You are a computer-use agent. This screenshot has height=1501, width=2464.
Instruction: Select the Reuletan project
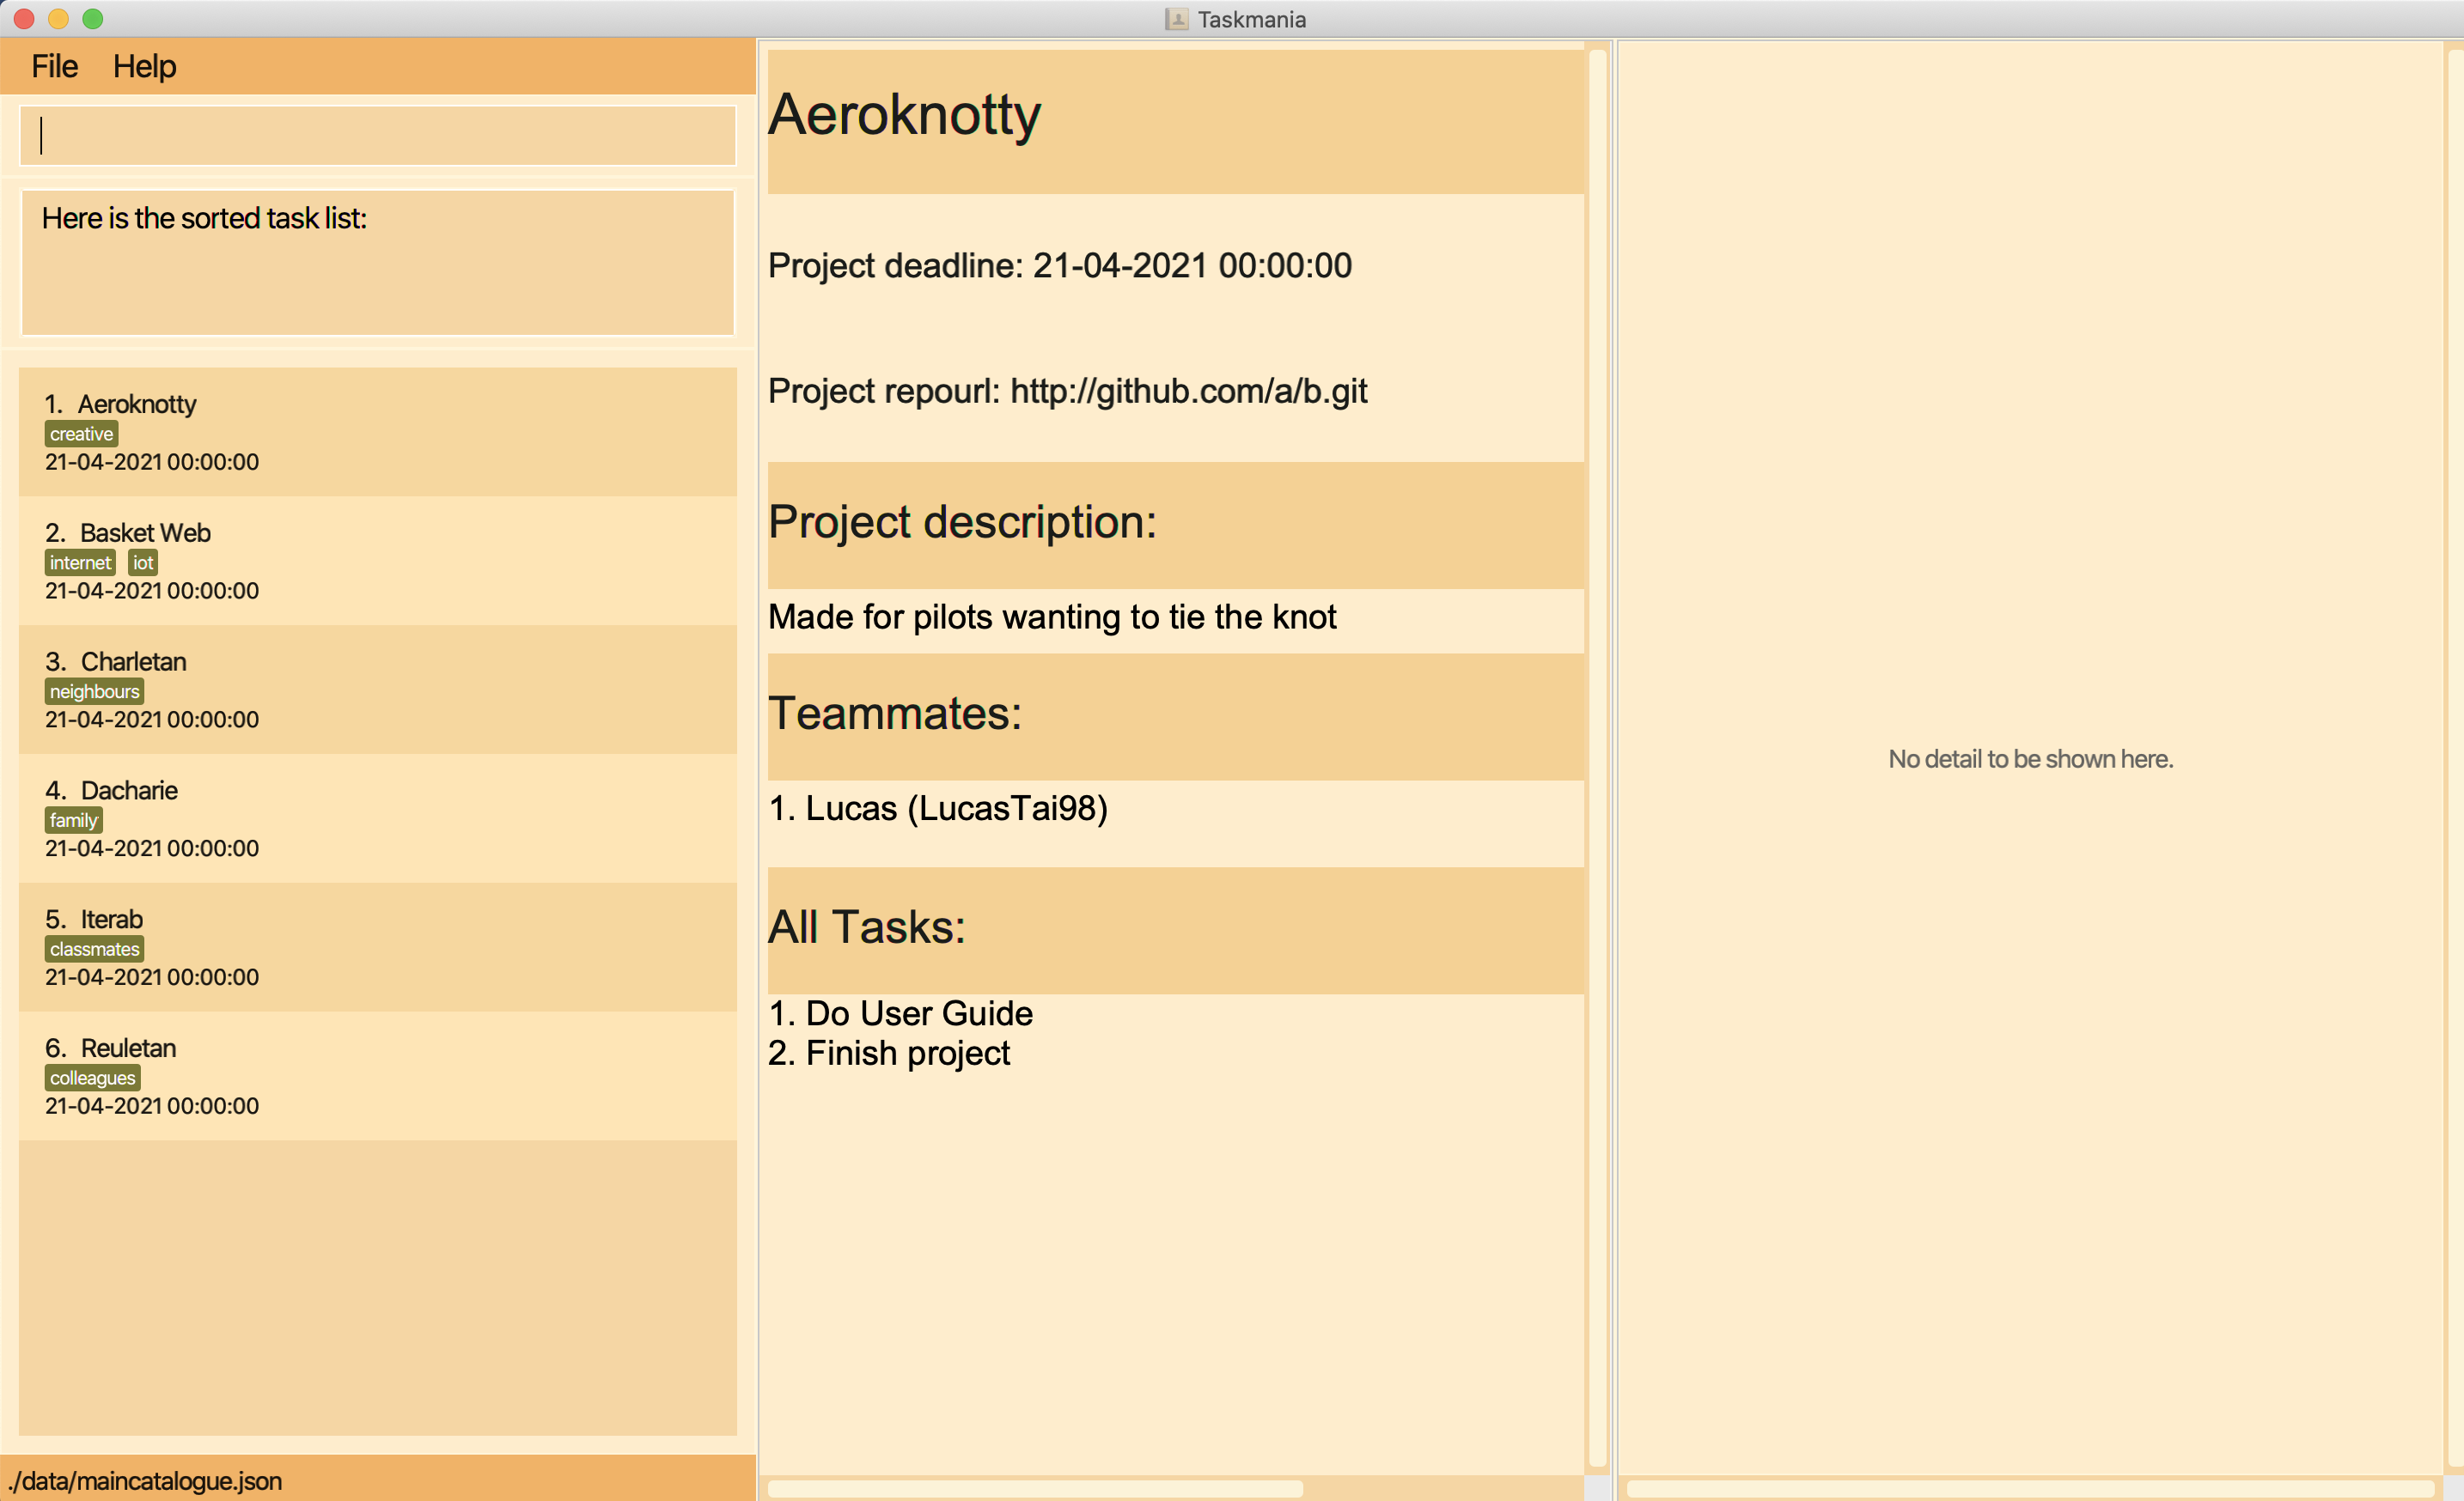click(378, 1076)
